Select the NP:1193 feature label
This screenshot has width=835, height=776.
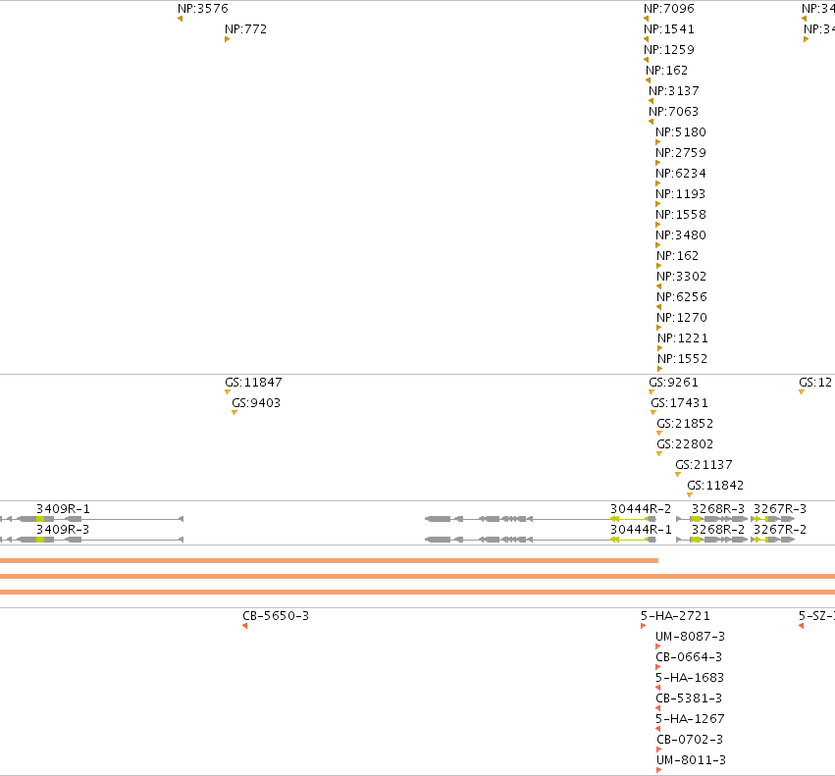point(681,194)
